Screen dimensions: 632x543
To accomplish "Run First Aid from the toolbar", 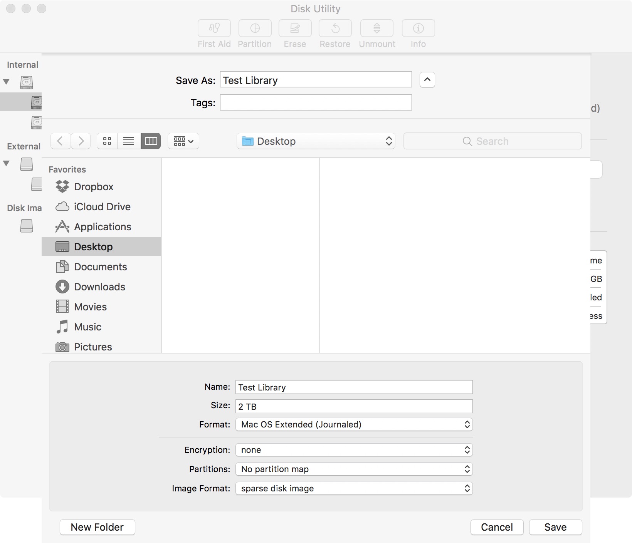I will [213, 33].
